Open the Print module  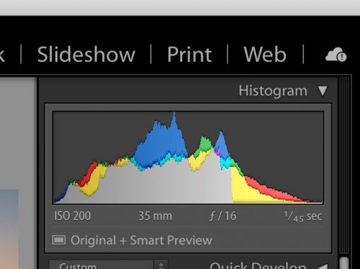189,54
